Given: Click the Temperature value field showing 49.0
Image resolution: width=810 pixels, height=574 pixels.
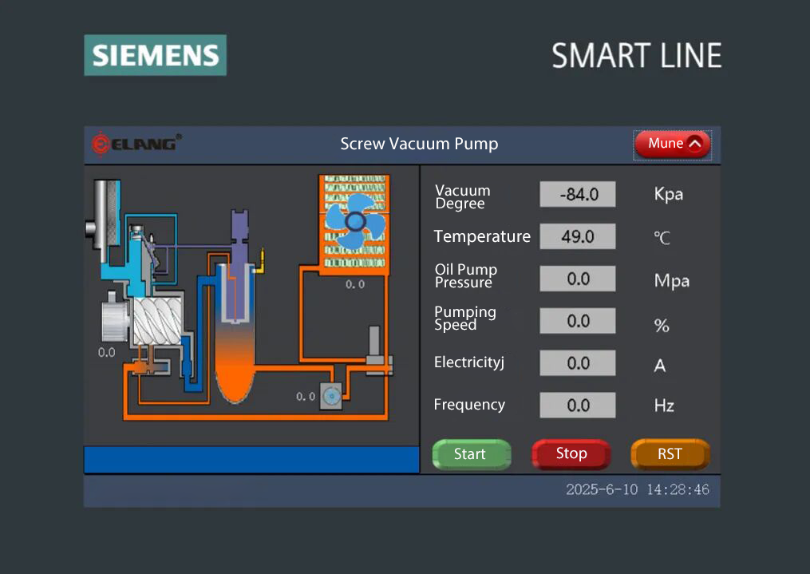Looking at the screenshot, I should point(578,236).
